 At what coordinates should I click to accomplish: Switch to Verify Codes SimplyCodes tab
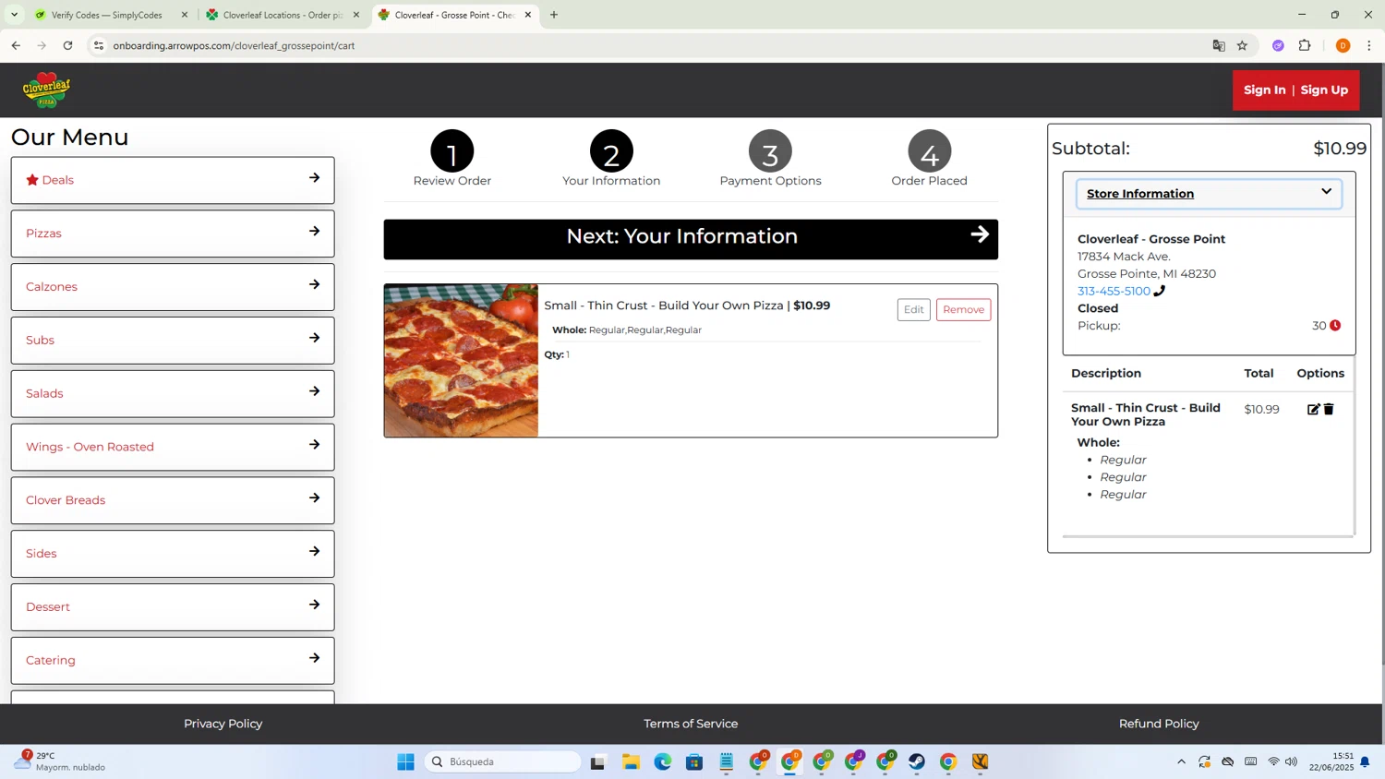106,15
